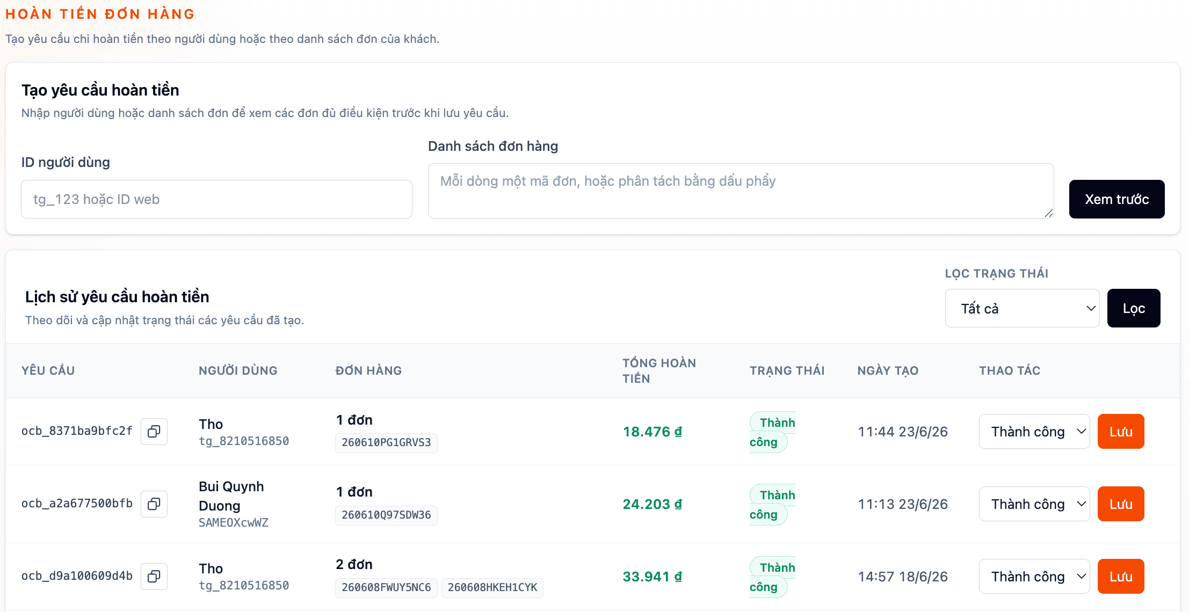The width and height of the screenshot is (1189, 612).
Task: Click date 11:13 23/6/26
Action: pyautogui.click(x=903, y=504)
